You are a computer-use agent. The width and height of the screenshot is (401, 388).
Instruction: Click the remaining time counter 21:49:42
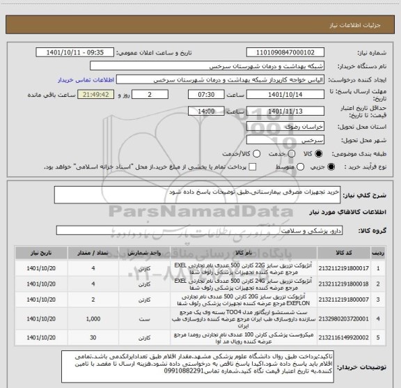coord(95,95)
